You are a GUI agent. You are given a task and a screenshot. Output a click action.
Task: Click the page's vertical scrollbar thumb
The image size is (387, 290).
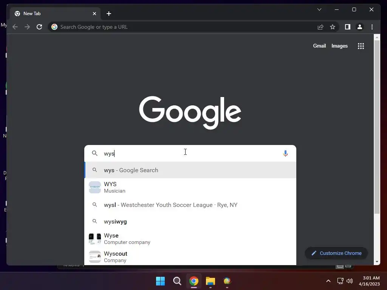click(x=377, y=127)
